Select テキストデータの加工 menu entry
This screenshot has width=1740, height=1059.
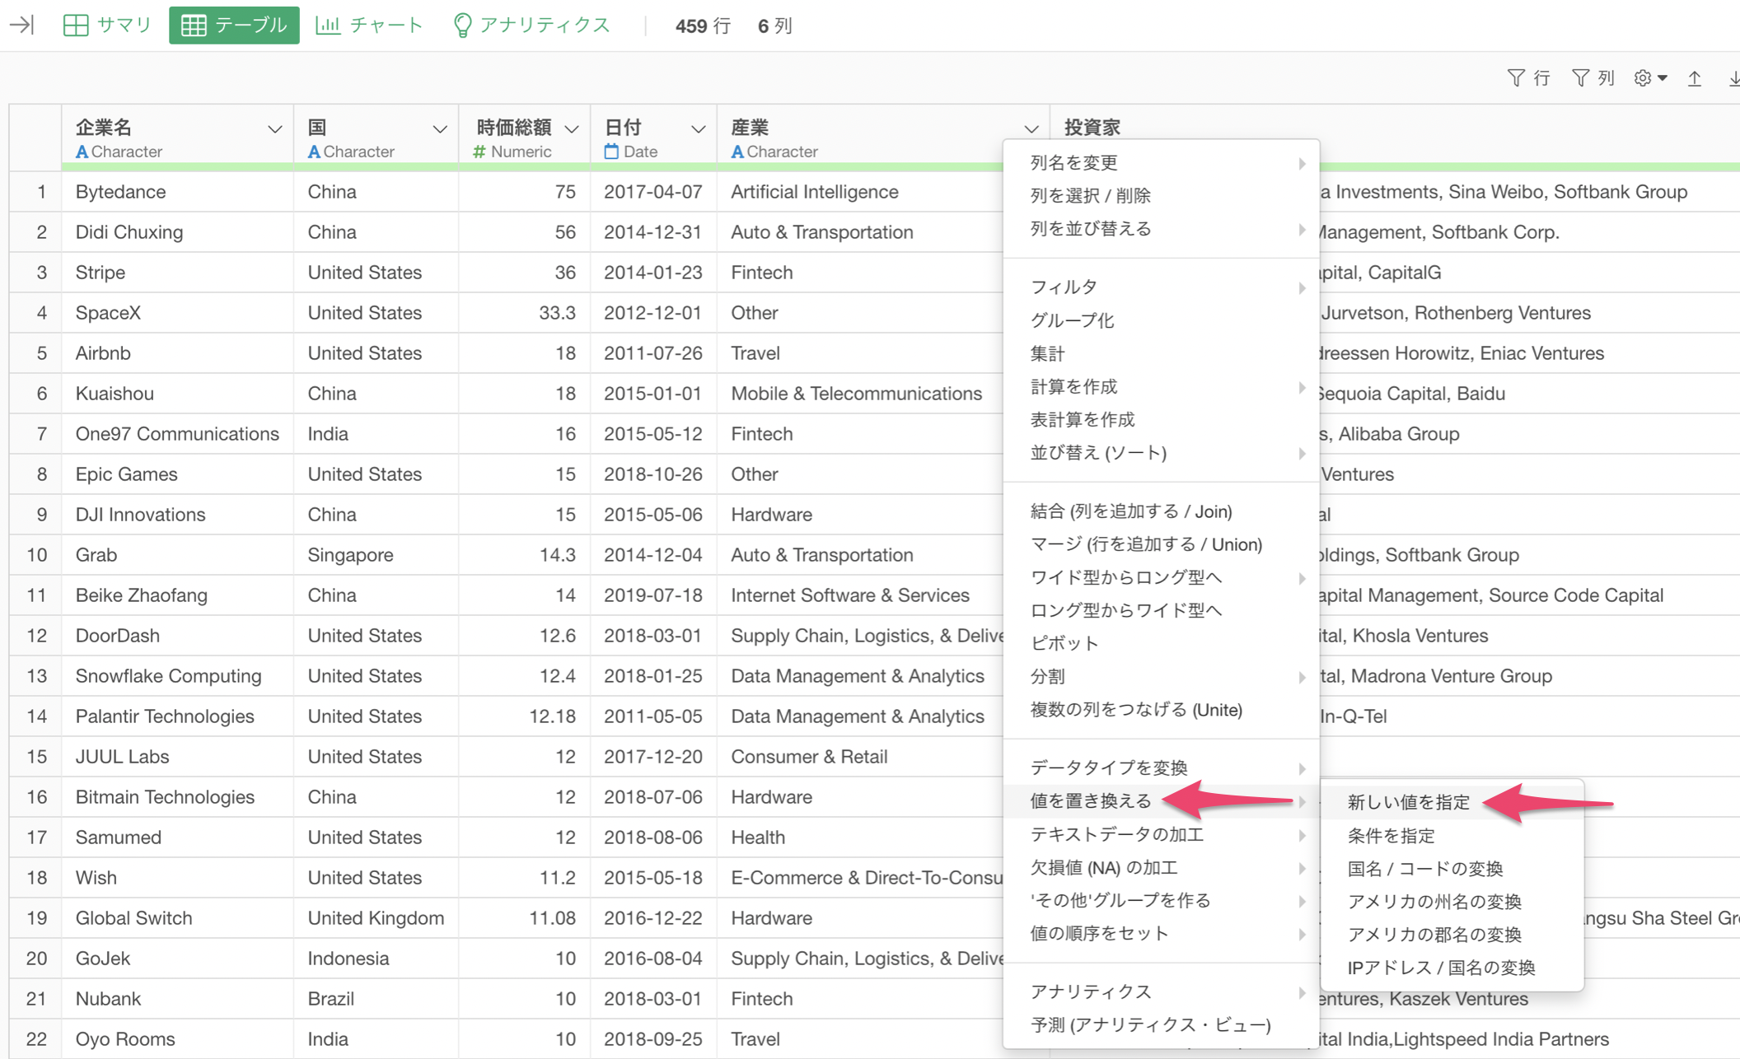click(x=1161, y=834)
